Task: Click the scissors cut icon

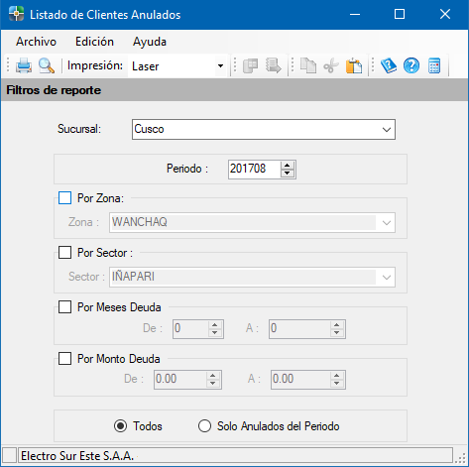Action: 331,65
